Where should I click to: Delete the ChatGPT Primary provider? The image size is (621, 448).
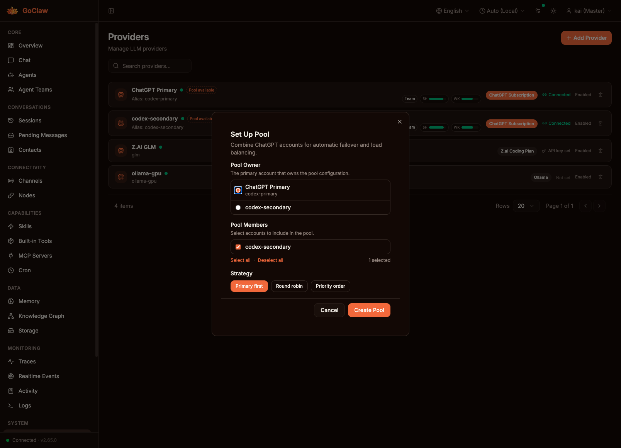coord(601,95)
